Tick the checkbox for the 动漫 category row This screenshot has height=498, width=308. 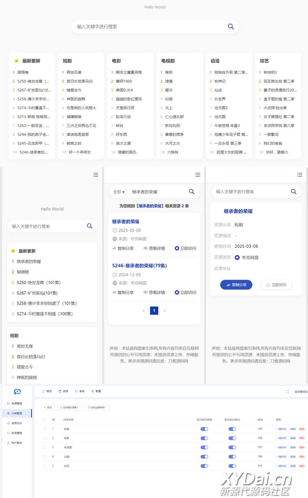(x=44, y=457)
